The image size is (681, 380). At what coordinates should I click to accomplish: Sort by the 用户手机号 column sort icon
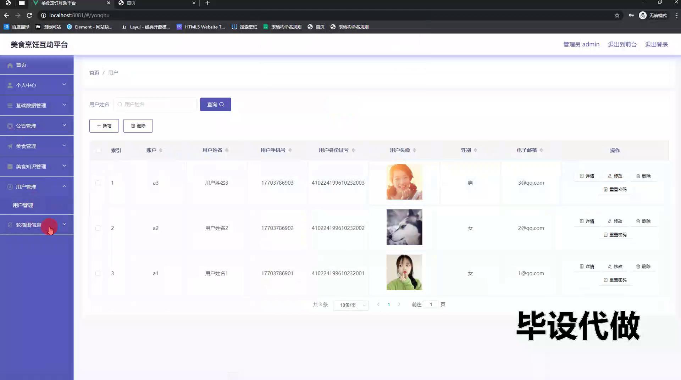pyautogui.click(x=290, y=150)
